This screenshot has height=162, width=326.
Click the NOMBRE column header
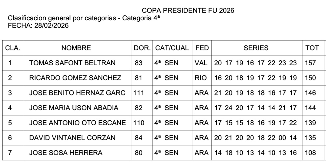click(76, 48)
